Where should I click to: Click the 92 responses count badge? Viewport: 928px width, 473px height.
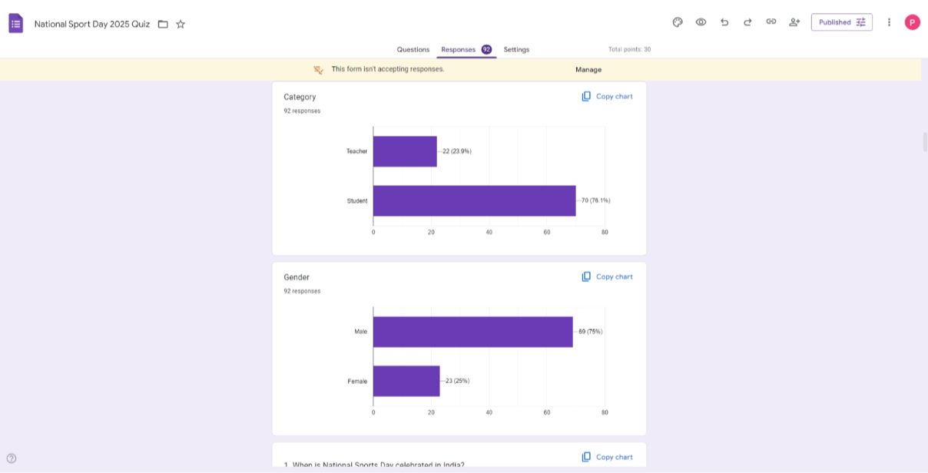(x=486, y=49)
